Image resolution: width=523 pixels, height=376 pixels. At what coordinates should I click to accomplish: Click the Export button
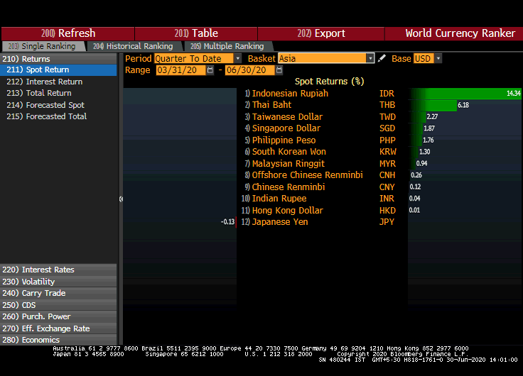coord(321,33)
